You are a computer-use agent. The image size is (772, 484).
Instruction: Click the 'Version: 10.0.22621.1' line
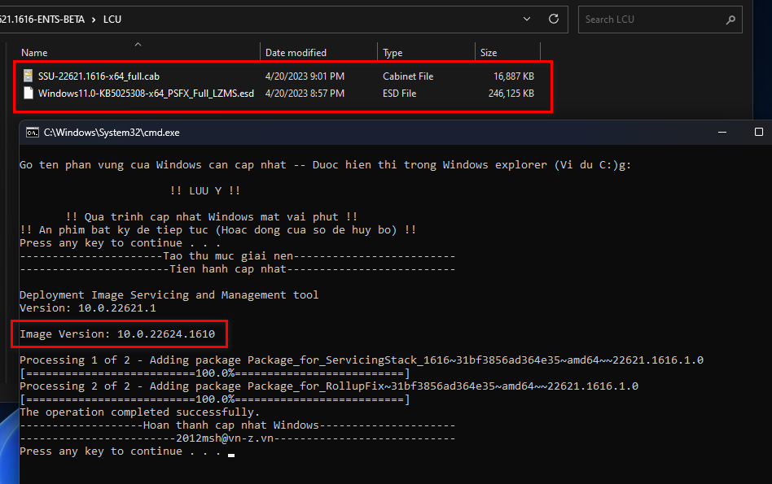(x=88, y=308)
